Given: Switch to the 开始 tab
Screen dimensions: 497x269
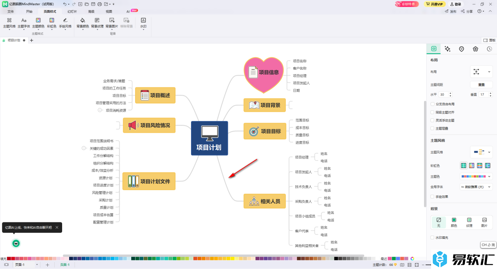Looking at the screenshot, I should (x=29, y=12).
